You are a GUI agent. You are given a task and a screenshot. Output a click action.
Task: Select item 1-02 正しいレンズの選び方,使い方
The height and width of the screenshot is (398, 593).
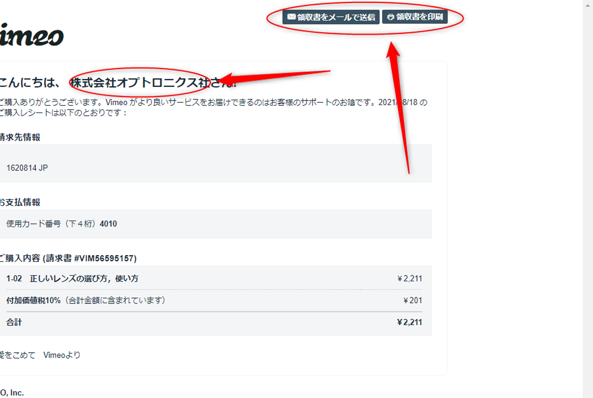(72, 278)
